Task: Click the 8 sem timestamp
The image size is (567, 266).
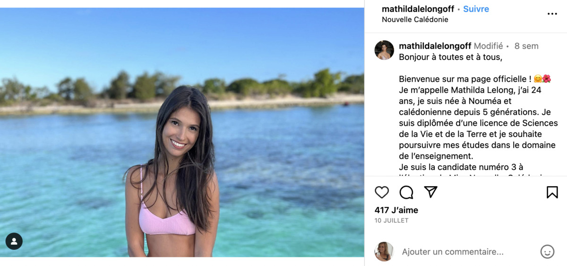Action: [526, 46]
